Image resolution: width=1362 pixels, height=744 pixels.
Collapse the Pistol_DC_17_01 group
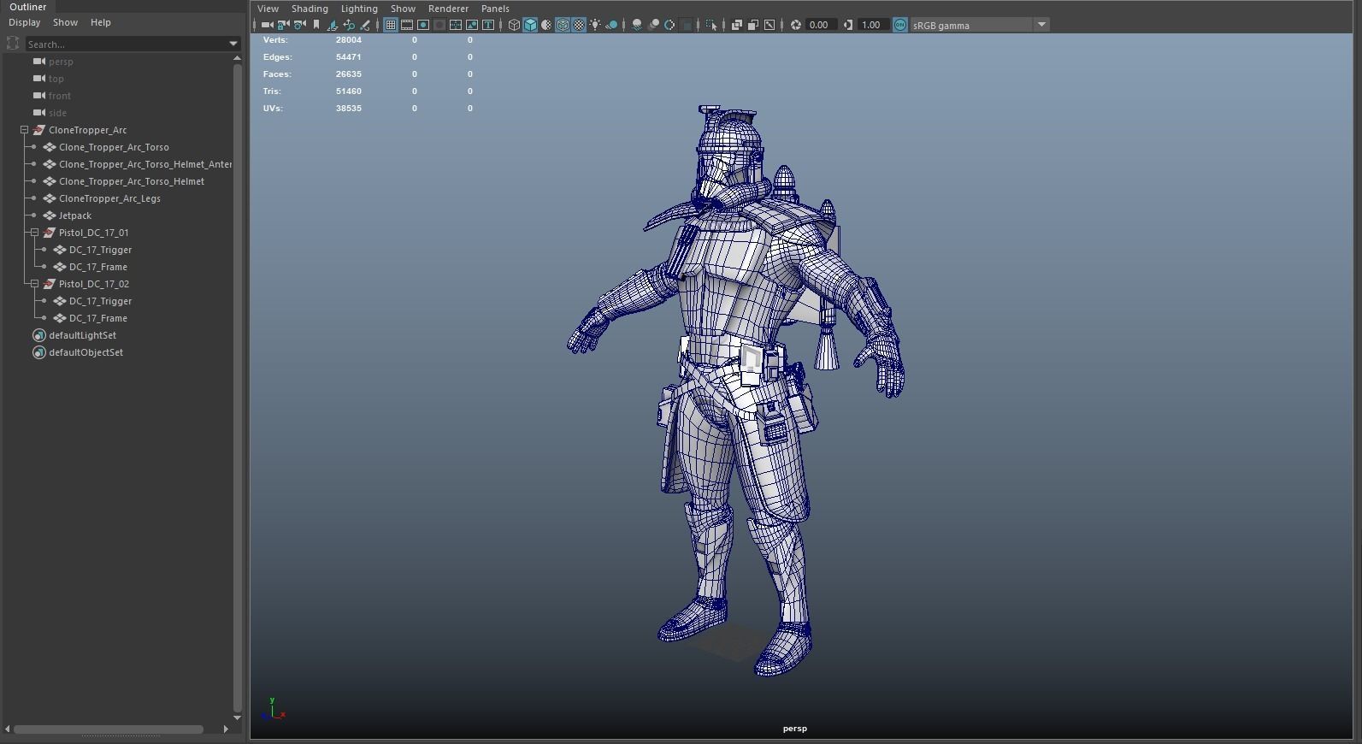pyautogui.click(x=34, y=233)
